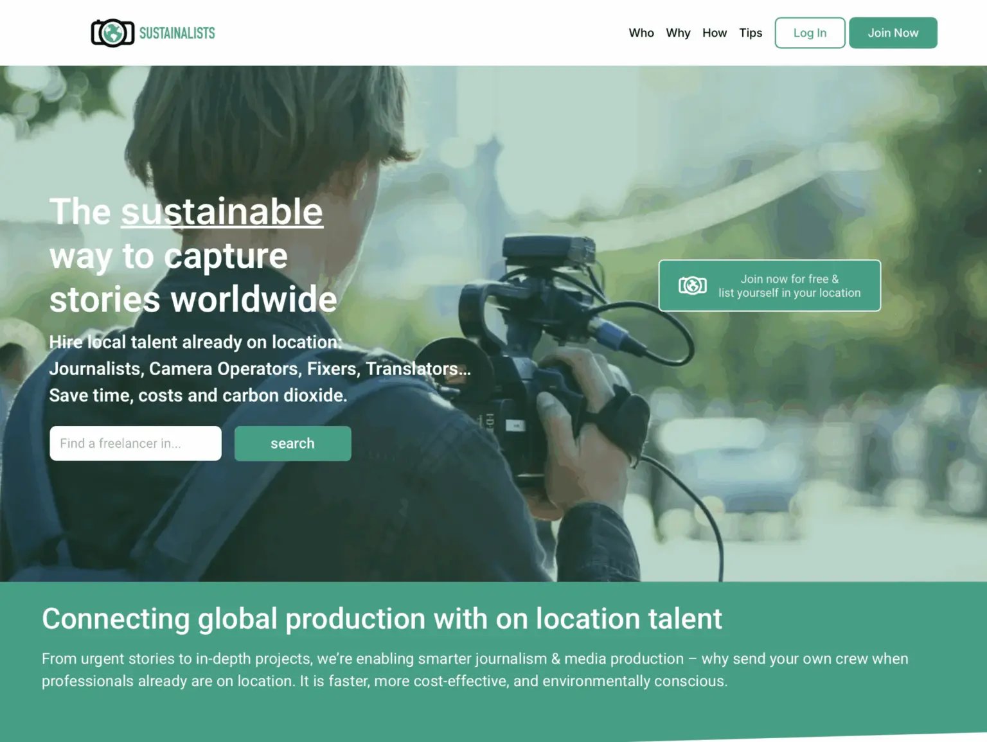The width and height of the screenshot is (987, 742).
Task: Click the 'Hire local talent already on location' line
Action: 195,342
